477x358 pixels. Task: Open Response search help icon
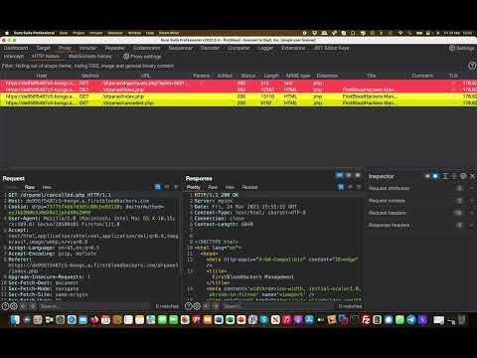[188, 306]
